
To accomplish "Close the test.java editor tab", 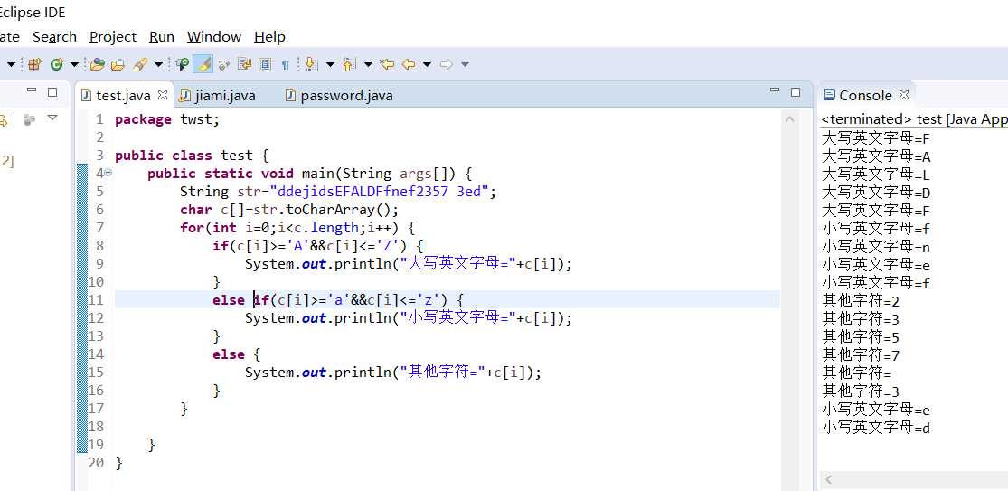I will [163, 95].
